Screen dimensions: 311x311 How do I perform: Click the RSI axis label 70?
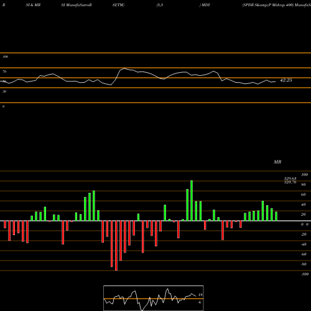click(x=4, y=72)
